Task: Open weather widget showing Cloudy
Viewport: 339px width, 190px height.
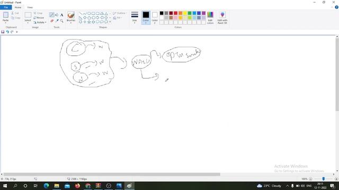Action: 269,186
